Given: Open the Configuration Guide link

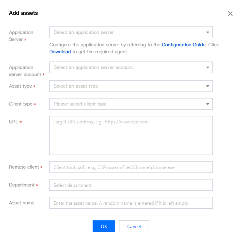Looking at the screenshot, I should coord(184,45).
